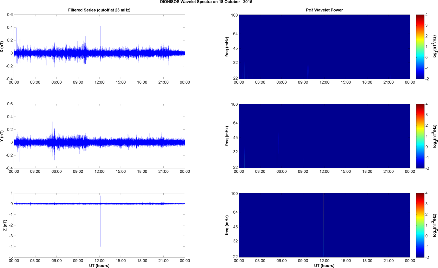Click "64" frequency tick on middle spectrogram

236,123
